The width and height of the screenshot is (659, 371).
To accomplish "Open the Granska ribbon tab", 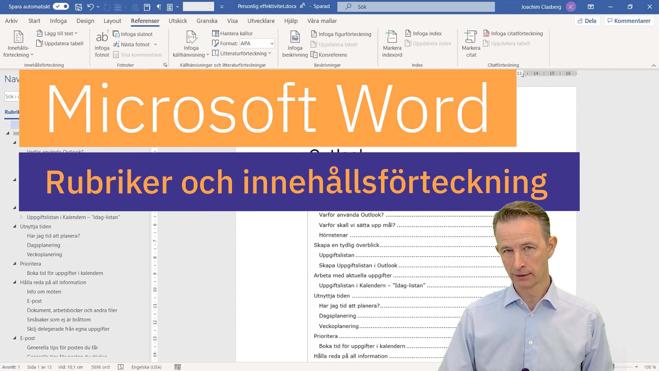I will [x=207, y=21].
